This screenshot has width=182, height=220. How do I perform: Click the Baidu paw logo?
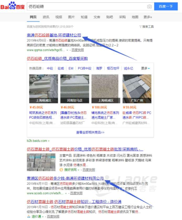point(12,5)
